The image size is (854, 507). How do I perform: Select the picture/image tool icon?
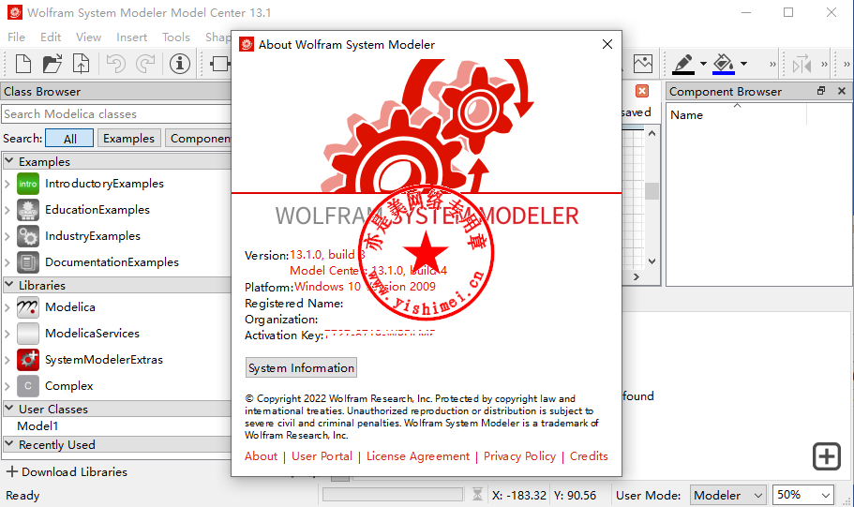coord(643,64)
